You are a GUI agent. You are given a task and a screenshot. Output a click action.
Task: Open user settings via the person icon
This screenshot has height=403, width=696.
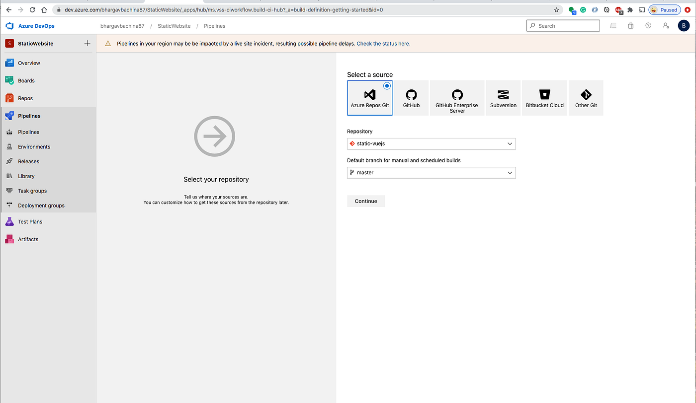(x=665, y=25)
